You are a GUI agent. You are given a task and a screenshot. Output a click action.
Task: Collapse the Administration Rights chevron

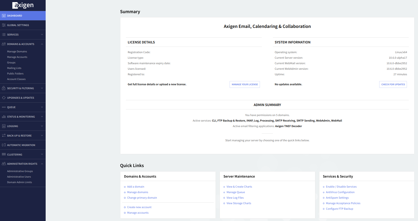(x=42, y=164)
